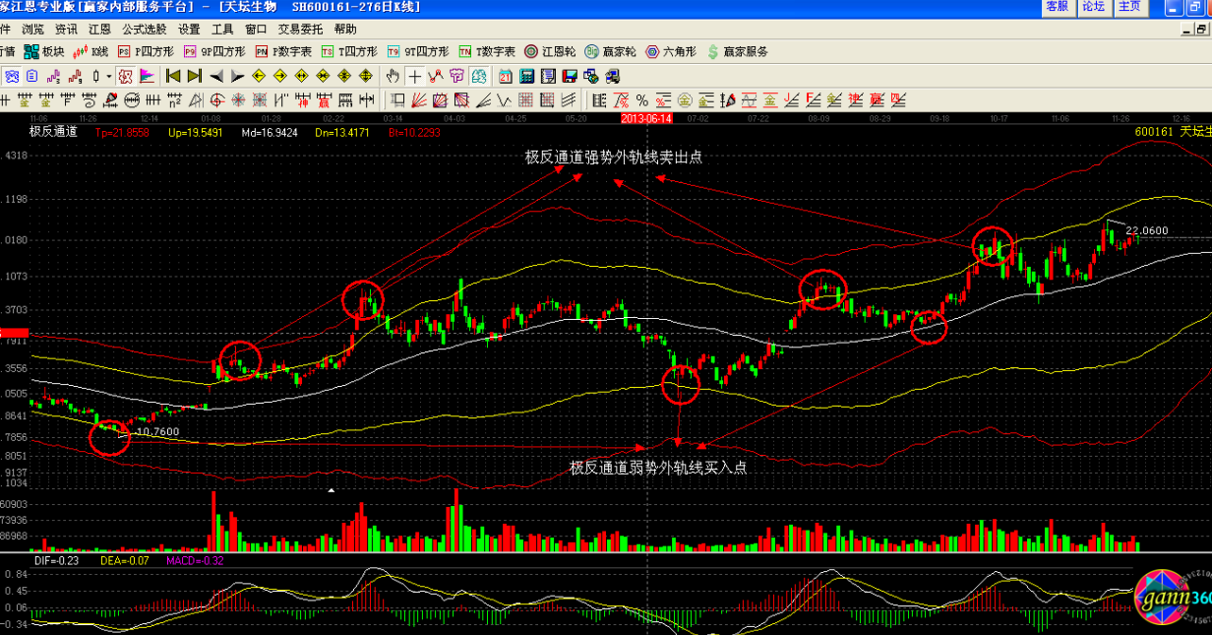Click the 论坛 forum button
1212x635 pixels.
[1094, 7]
